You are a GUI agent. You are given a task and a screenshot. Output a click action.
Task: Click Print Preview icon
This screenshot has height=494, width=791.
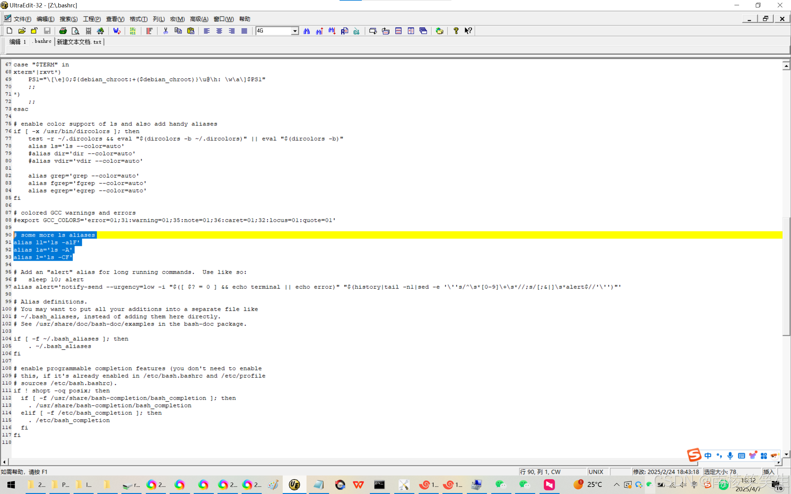click(x=75, y=31)
